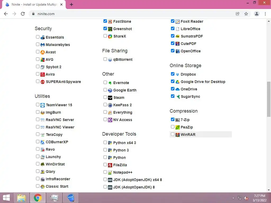The width and height of the screenshot is (271, 203).
Task: Check the Spybot 2 checkbox
Action: 38,66
